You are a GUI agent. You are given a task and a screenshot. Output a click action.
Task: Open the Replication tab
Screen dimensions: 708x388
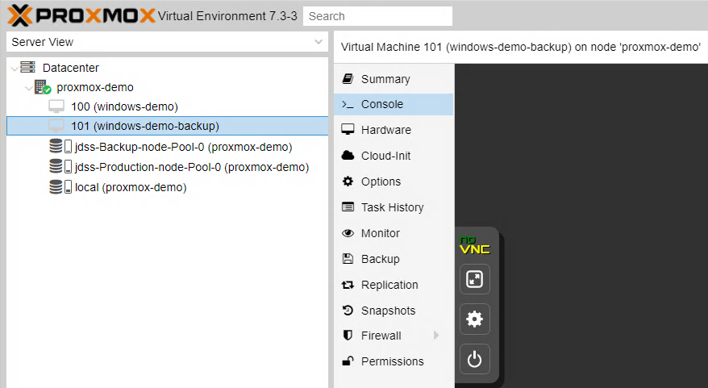coord(394,285)
